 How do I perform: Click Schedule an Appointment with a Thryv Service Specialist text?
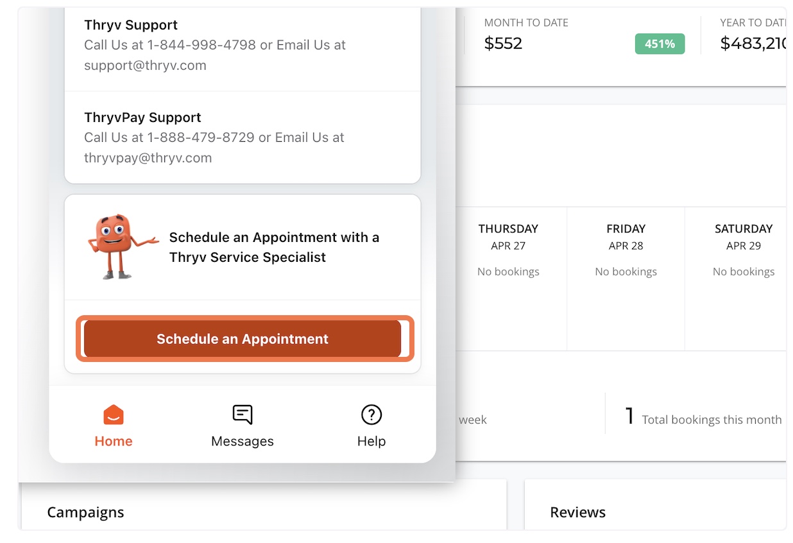274,247
